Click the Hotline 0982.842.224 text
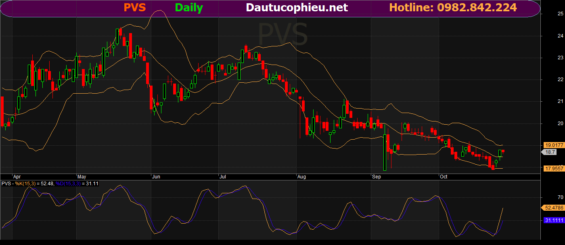Screen dimensions: 565x245 (x=453, y=8)
